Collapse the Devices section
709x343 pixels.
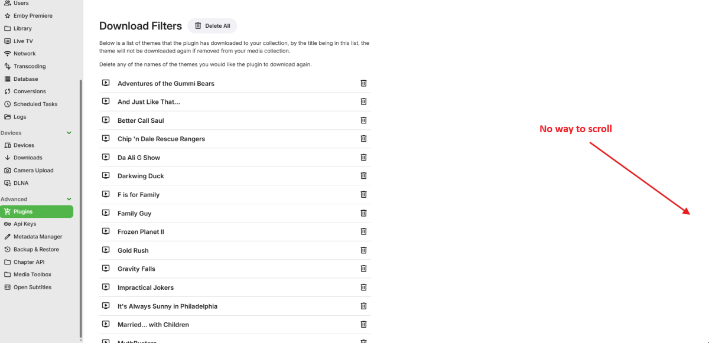[x=69, y=132]
